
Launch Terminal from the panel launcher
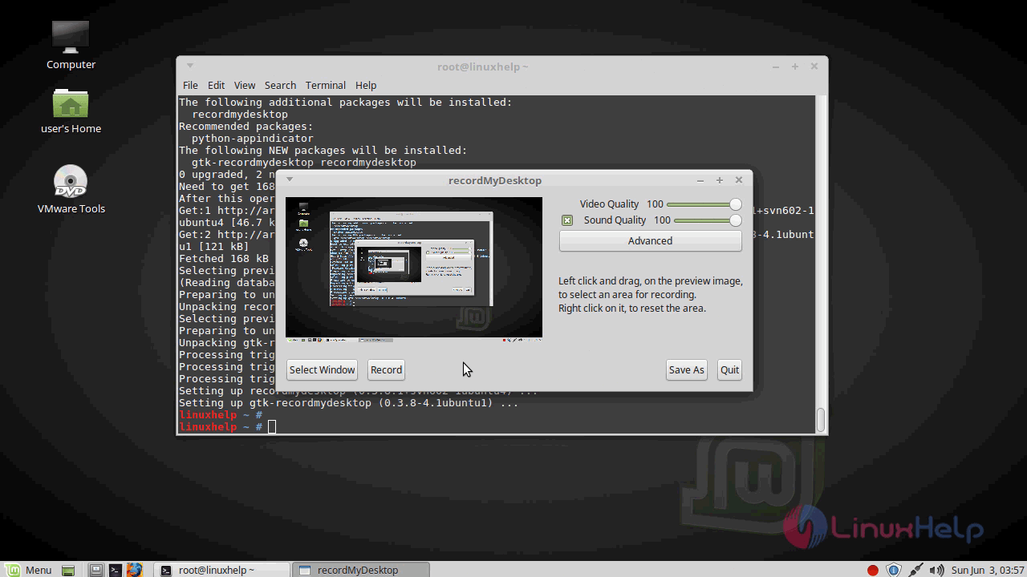tap(116, 571)
